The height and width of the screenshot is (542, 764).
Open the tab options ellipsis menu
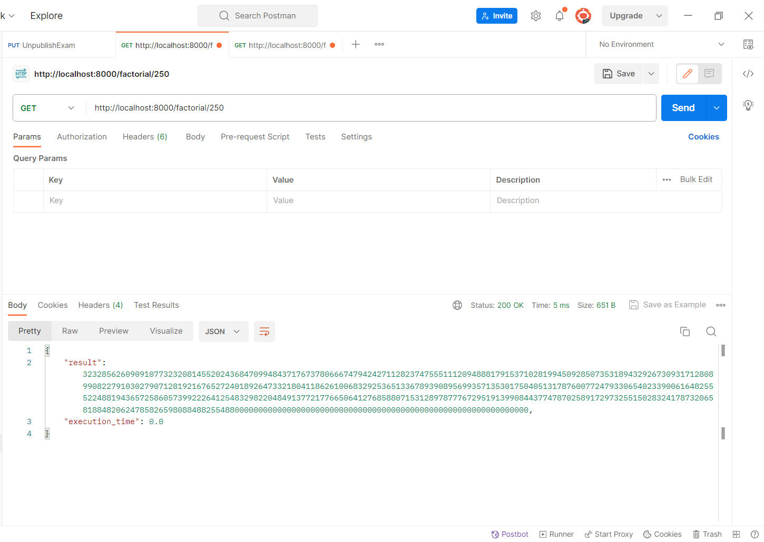379,44
